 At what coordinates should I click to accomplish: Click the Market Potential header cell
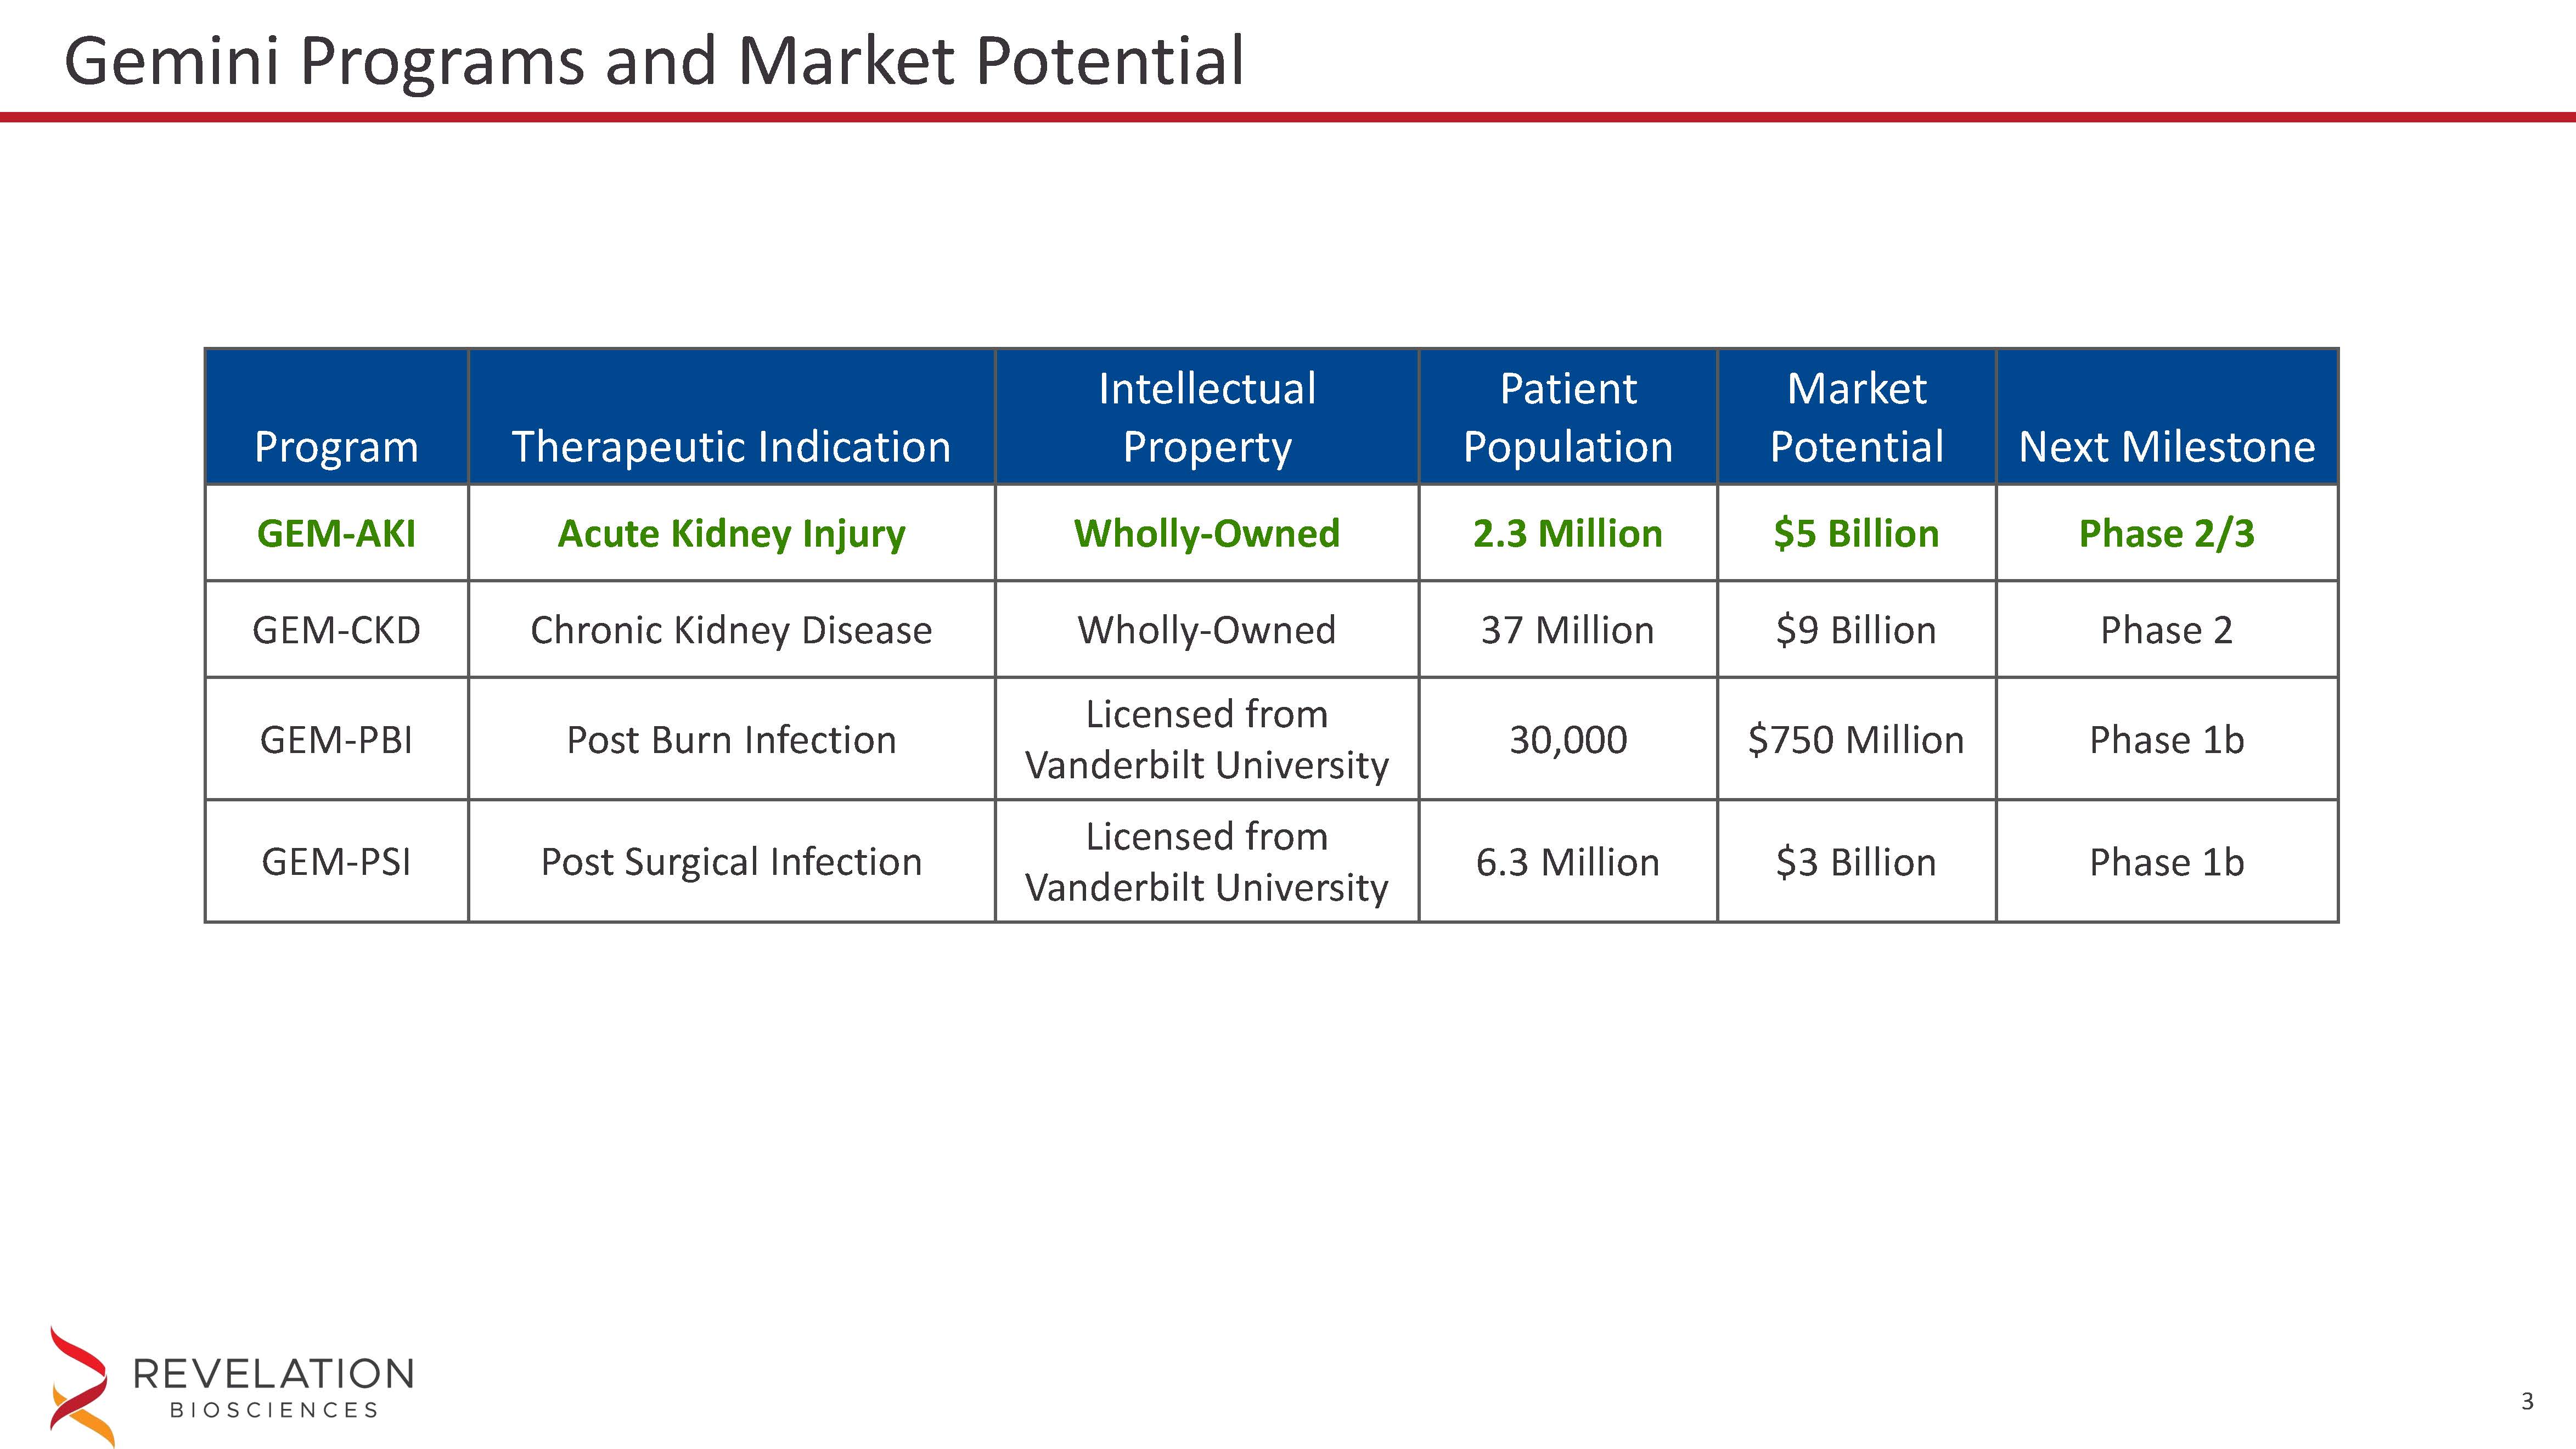pos(1856,417)
